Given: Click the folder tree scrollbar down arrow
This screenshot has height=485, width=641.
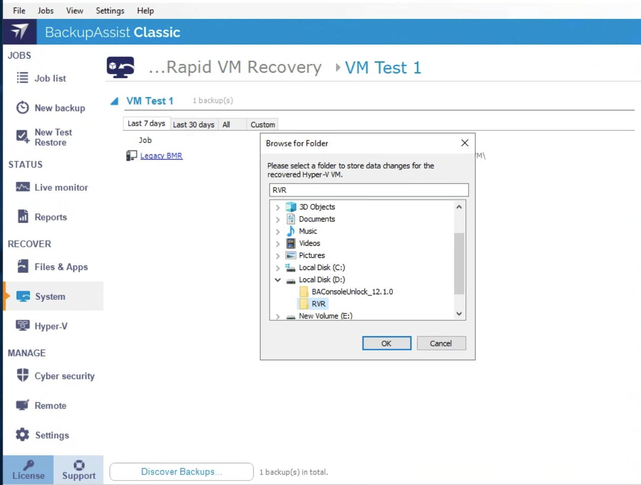Looking at the screenshot, I should [459, 314].
